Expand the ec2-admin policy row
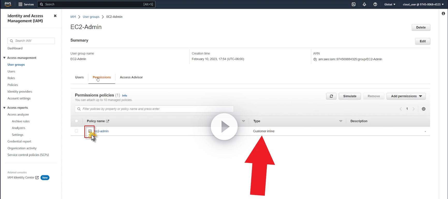 90,131
